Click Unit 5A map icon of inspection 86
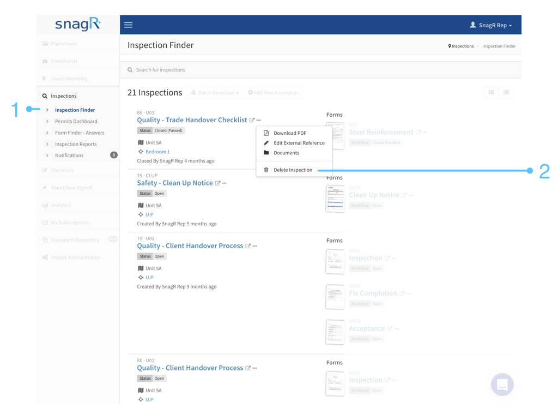Screen dimensions: 558x419 pyautogui.click(x=141, y=142)
